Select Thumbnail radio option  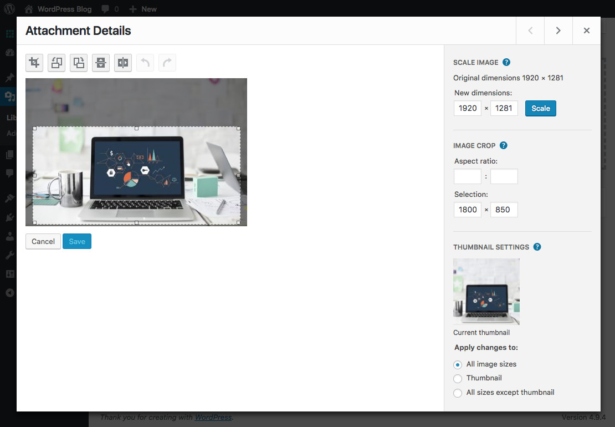pos(457,379)
